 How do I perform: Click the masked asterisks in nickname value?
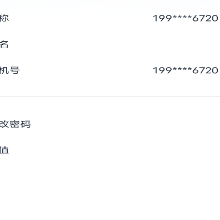182,18
